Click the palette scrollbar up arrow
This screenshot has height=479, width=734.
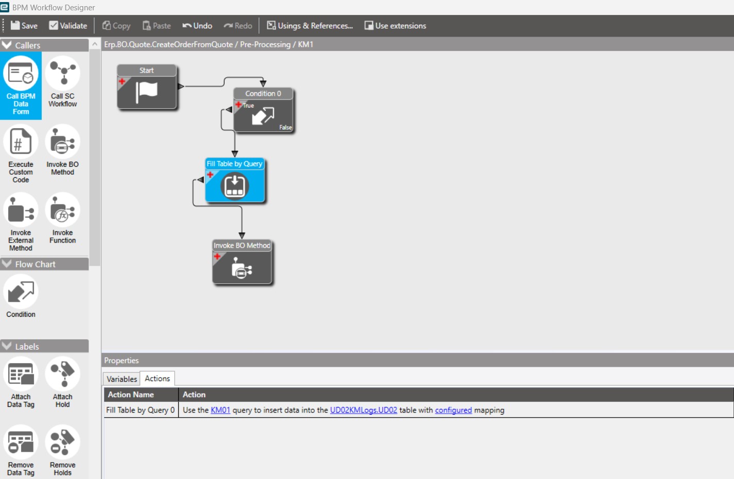95,45
